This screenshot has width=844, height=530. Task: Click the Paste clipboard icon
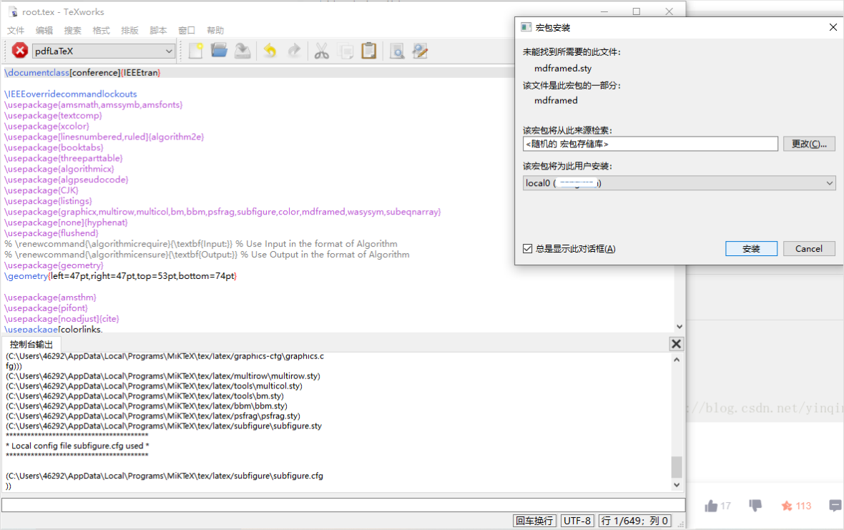[x=369, y=50]
